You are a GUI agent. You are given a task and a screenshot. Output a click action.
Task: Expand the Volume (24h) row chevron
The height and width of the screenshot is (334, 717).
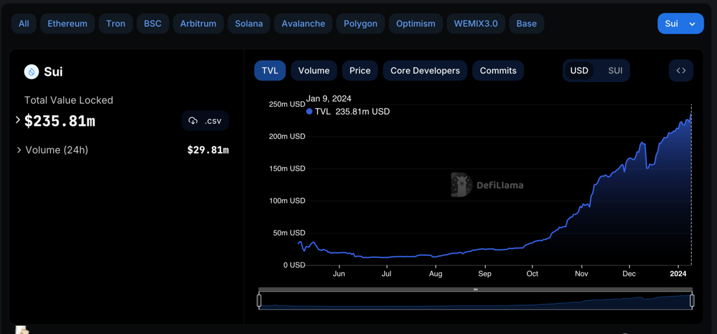[x=19, y=150]
